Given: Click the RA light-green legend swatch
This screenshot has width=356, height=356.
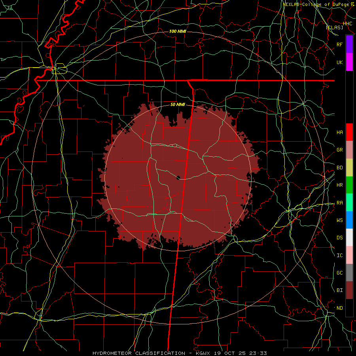Looking at the screenshot, I should tap(349, 203).
